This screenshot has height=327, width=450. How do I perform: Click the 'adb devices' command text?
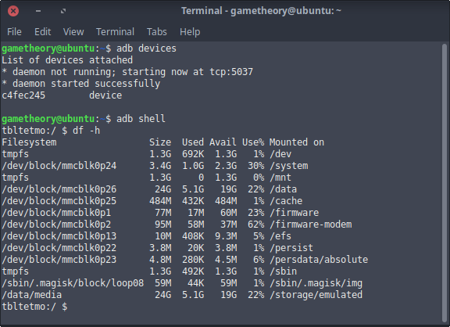(x=146, y=49)
